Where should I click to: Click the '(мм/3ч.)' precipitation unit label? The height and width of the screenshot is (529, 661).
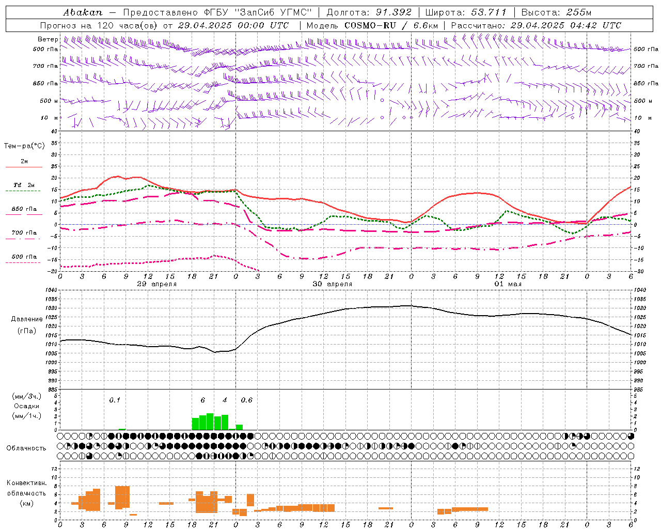point(26,396)
